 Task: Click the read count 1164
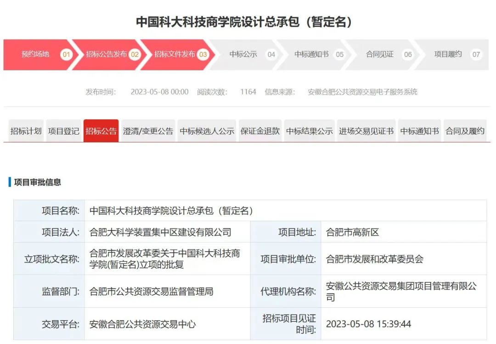(248, 92)
